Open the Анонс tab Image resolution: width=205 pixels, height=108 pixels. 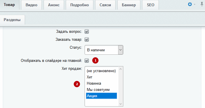point(54,5)
